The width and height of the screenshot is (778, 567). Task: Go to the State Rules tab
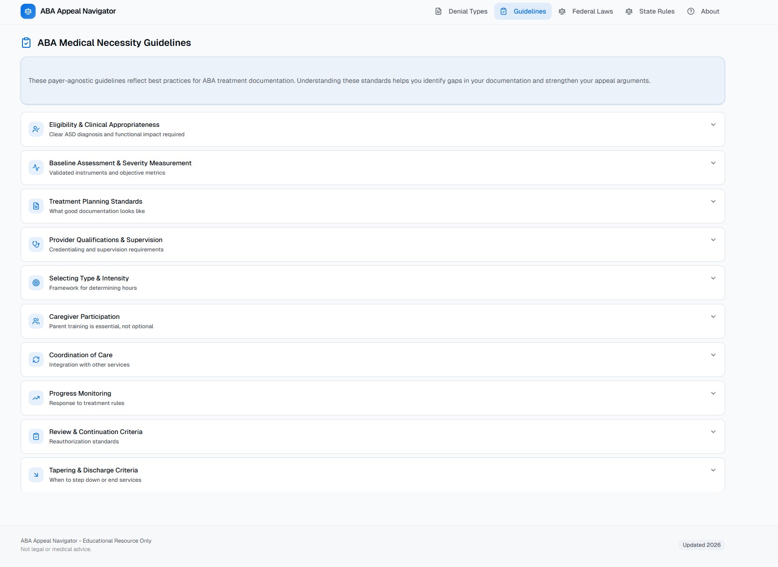click(x=650, y=11)
